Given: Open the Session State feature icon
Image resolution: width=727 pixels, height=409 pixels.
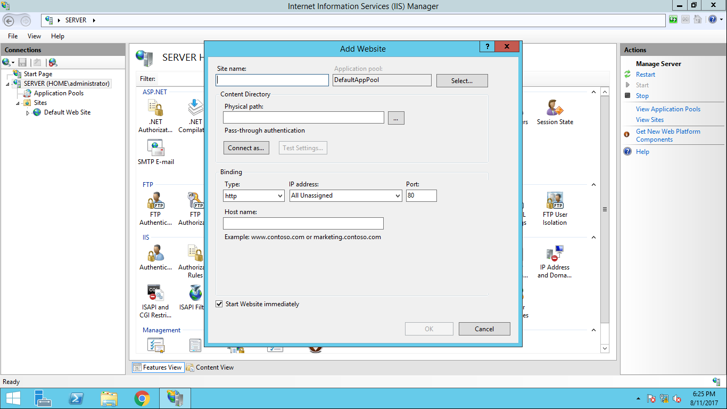Looking at the screenshot, I should tap(555, 108).
